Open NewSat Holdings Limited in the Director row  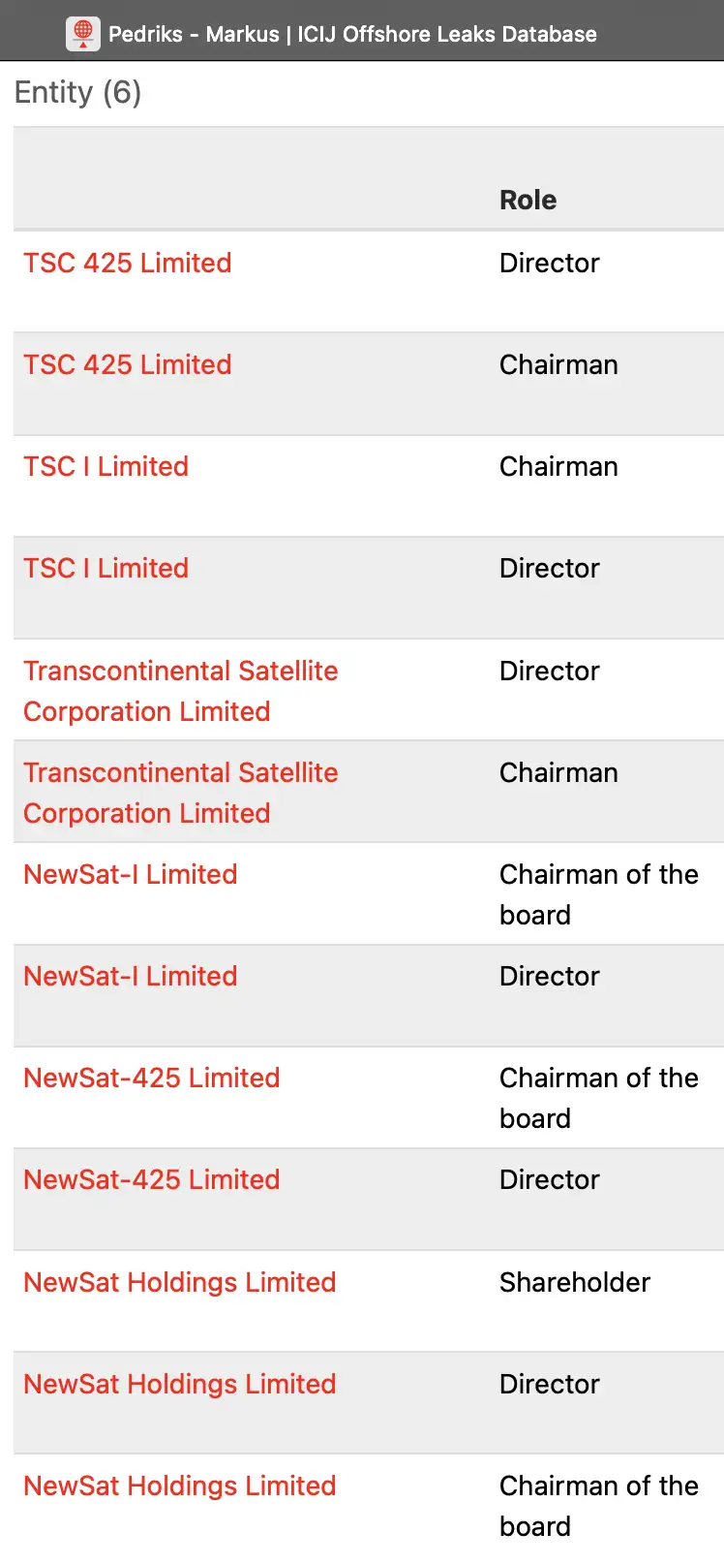pyautogui.click(x=180, y=1385)
